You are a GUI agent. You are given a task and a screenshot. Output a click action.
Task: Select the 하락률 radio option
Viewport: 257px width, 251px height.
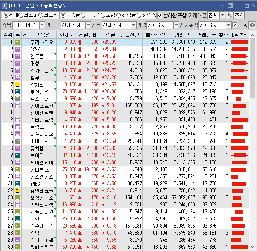pyautogui.click(x=119, y=15)
